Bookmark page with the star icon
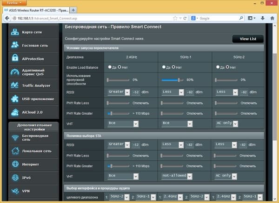The height and width of the screenshot is (203, 279). tap(175, 18)
